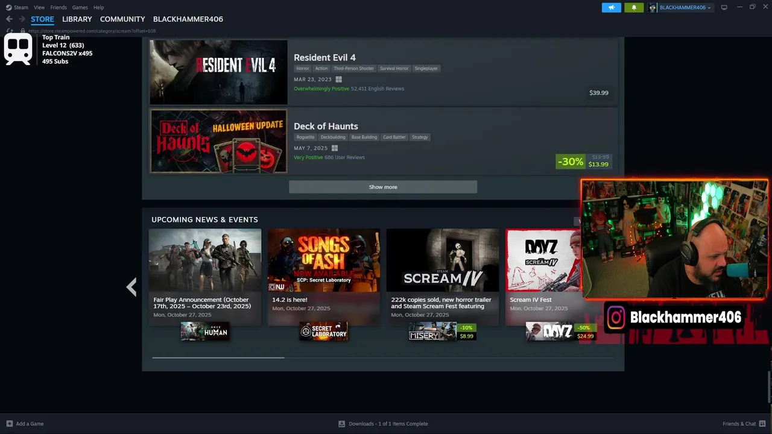Select the Survival Horror tag

point(394,68)
